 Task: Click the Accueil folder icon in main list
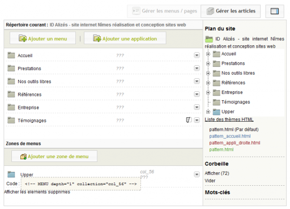(11, 56)
